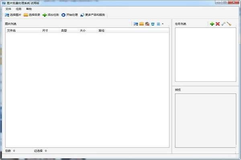Click 选择目录 folder button
The width and height of the screenshot is (241, 160).
[32, 15]
